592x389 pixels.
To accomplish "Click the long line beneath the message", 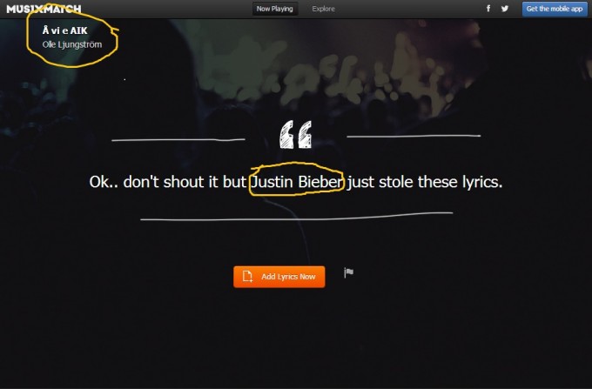I will coord(296,217).
